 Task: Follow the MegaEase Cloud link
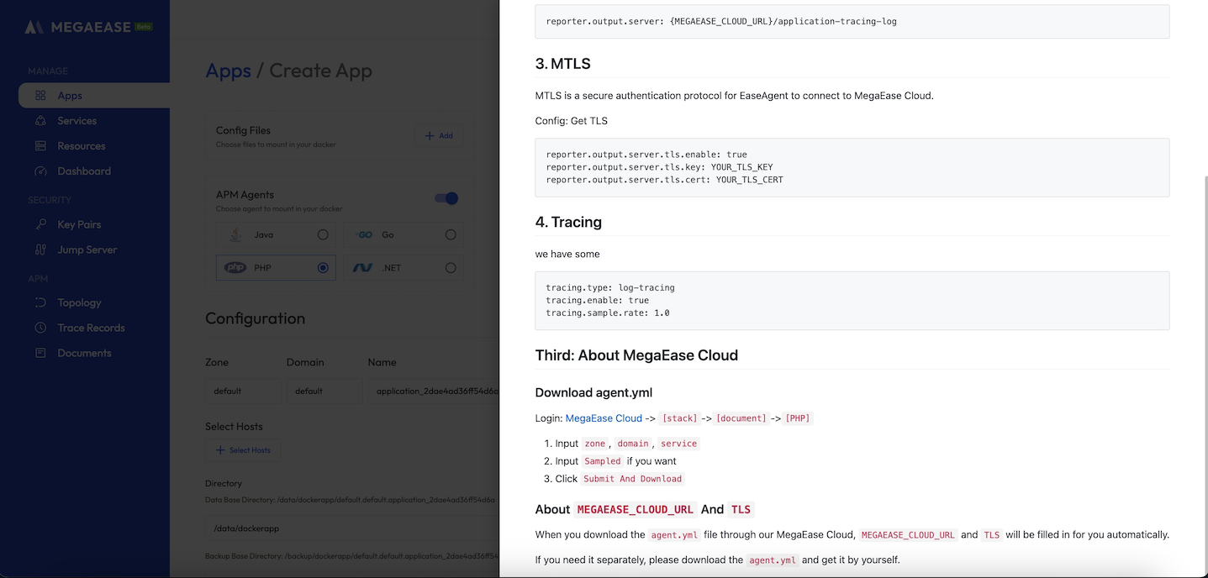pos(604,418)
